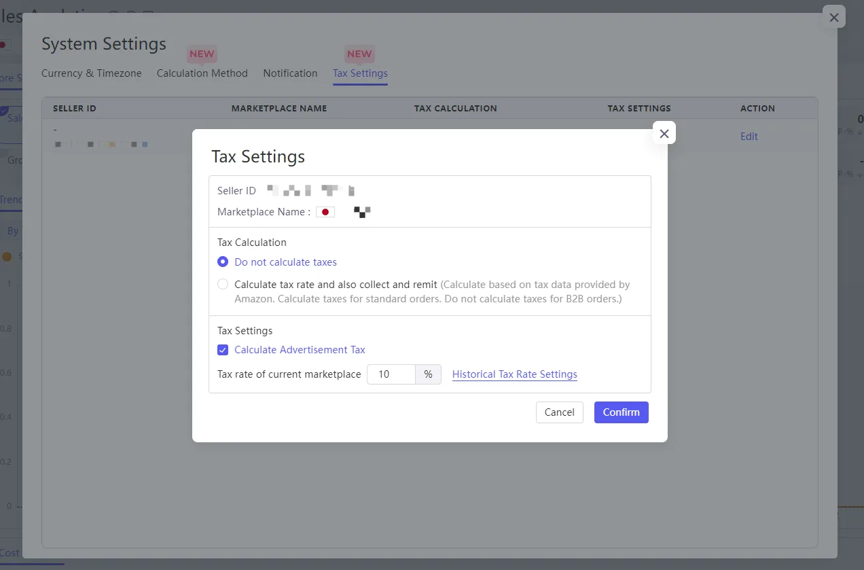Screen dimensions: 864x570
Task: Open Historical Tax Rate Settings link
Action: click(x=515, y=374)
